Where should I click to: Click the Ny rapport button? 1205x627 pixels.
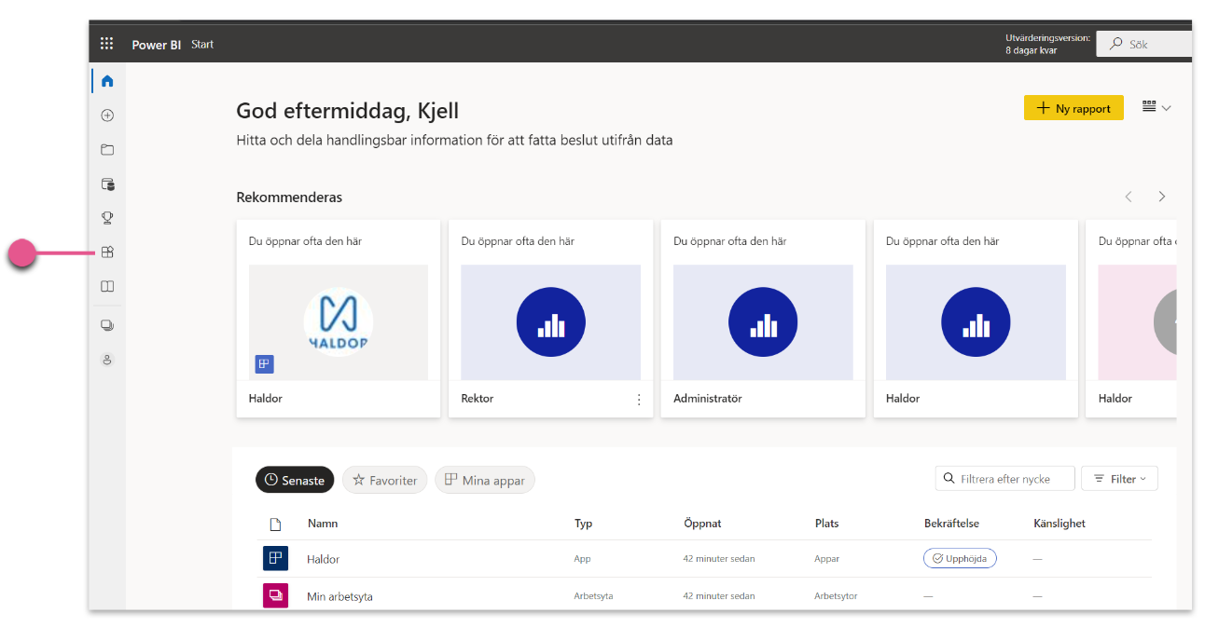click(1073, 108)
